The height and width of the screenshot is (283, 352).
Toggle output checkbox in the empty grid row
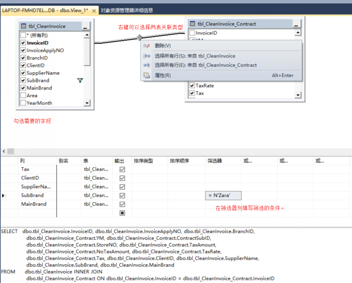122,213
